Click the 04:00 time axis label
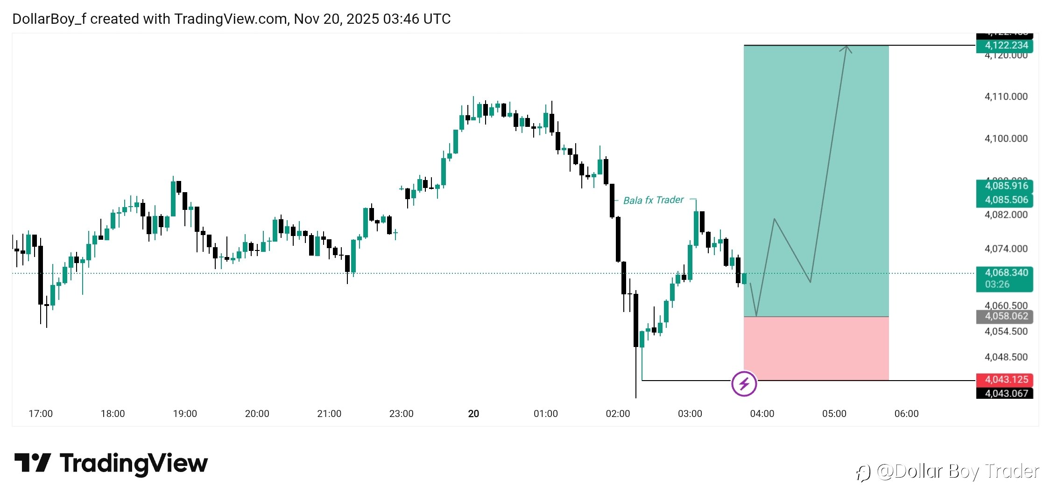Viewport: 1051px width, 500px height. [x=762, y=414]
